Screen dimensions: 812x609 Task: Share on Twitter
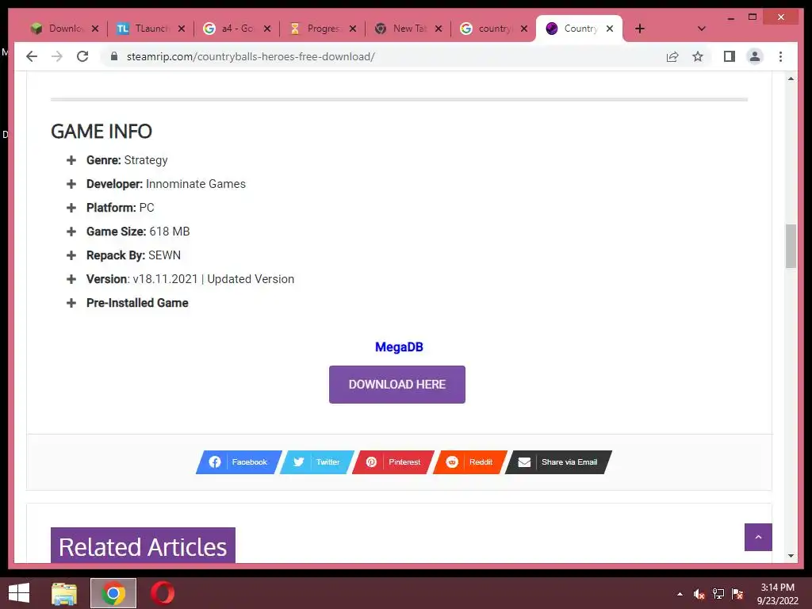pyautogui.click(x=316, y=462)
